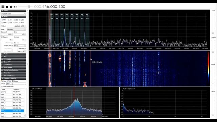The image size is (217, 122).
Task: Enable the Shift checkbox
Action: tap(2, 26)
